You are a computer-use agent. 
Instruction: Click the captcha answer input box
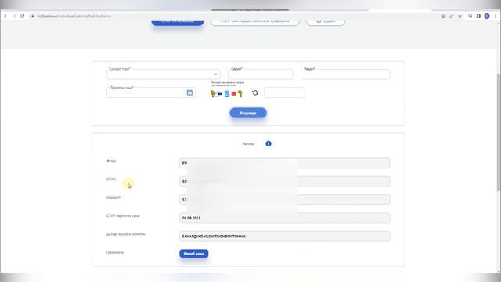pos(284,92)
